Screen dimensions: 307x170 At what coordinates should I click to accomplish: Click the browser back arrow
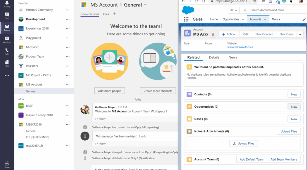coord(183,1)
